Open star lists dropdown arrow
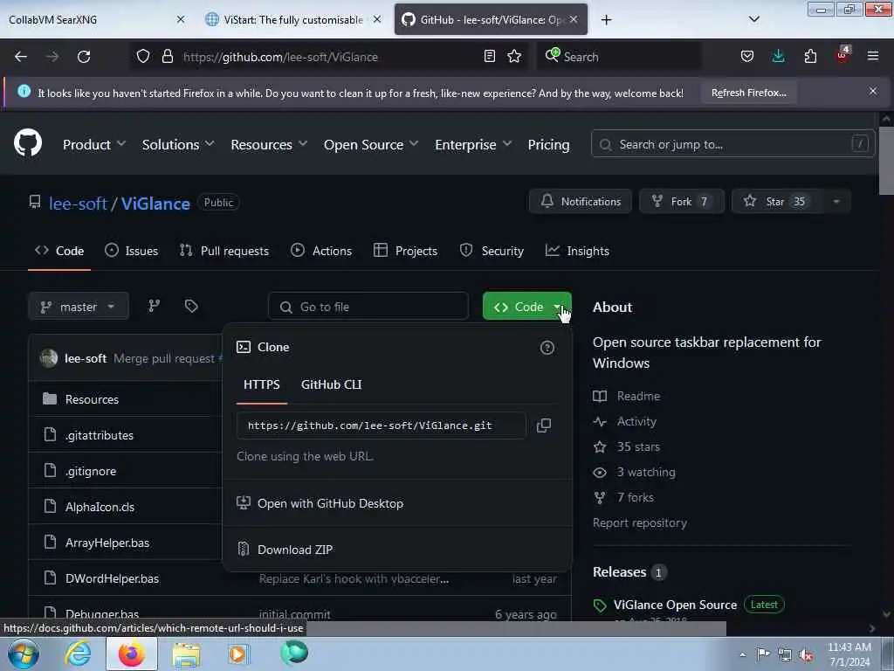 tap(836, 202)
